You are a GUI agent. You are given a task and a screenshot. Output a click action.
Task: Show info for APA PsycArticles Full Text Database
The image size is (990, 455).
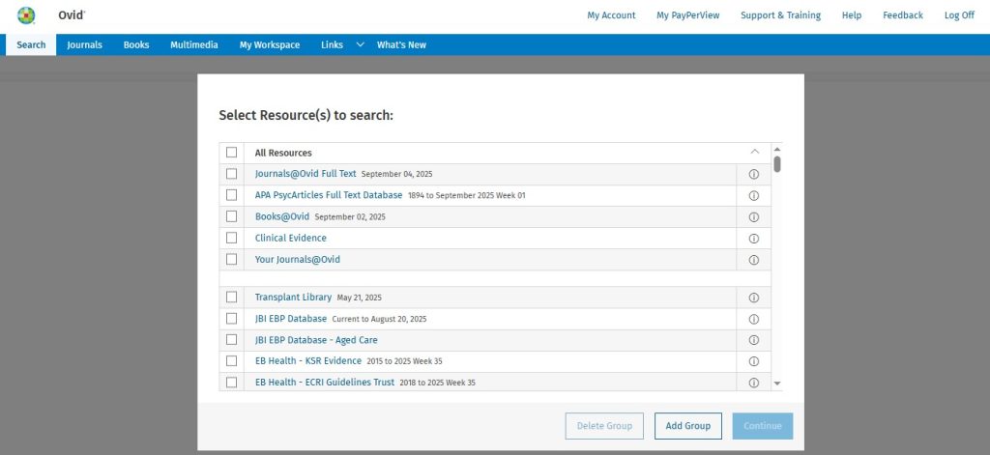(x=754, y=195)
